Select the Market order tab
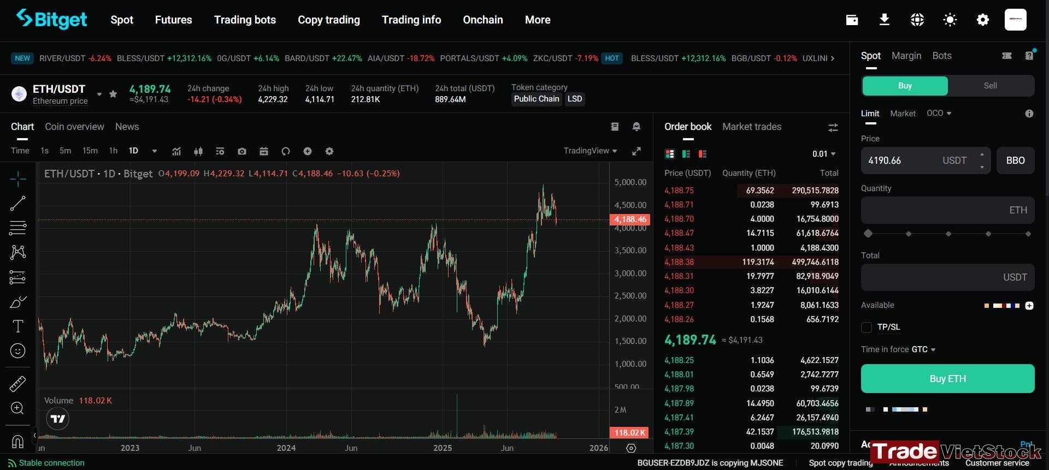This screenshot has width=1049, height=470. tap(903, 114)
